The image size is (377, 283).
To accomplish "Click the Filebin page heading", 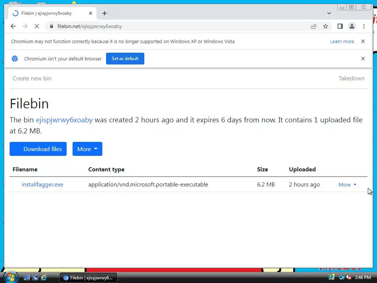I will coord(29,104).
